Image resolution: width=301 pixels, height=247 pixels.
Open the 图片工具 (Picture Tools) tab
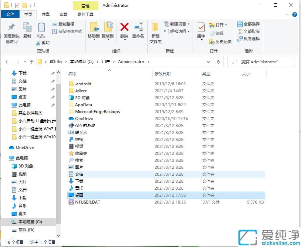pos(85,14)
